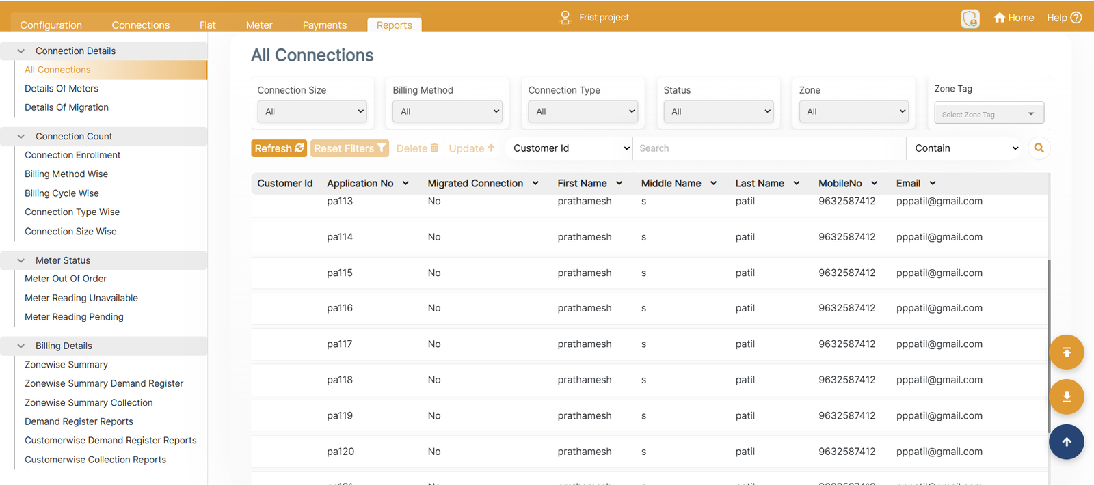Open Migrated Connection column sort arrow
1094x485 pixels.
tap(535, 183)
